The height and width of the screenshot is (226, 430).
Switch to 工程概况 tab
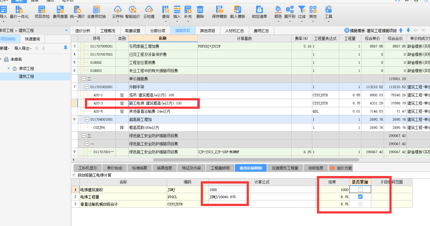click(x=108, y=31)
